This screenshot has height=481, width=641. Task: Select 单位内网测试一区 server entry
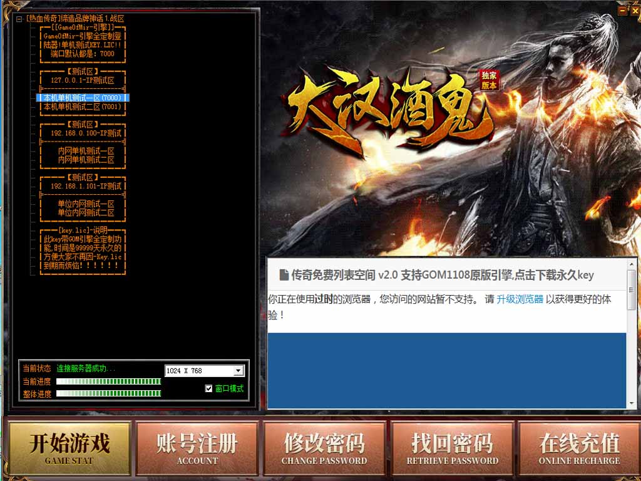86,204
